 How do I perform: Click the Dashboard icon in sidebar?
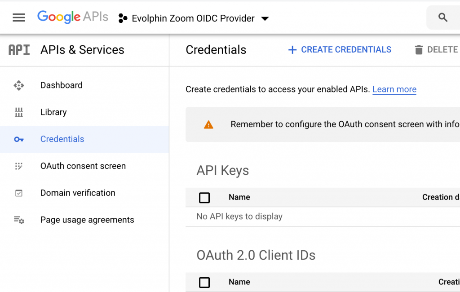[x=19, y=85]
